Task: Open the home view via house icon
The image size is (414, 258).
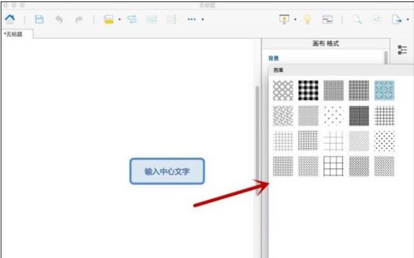Action: 10,19
